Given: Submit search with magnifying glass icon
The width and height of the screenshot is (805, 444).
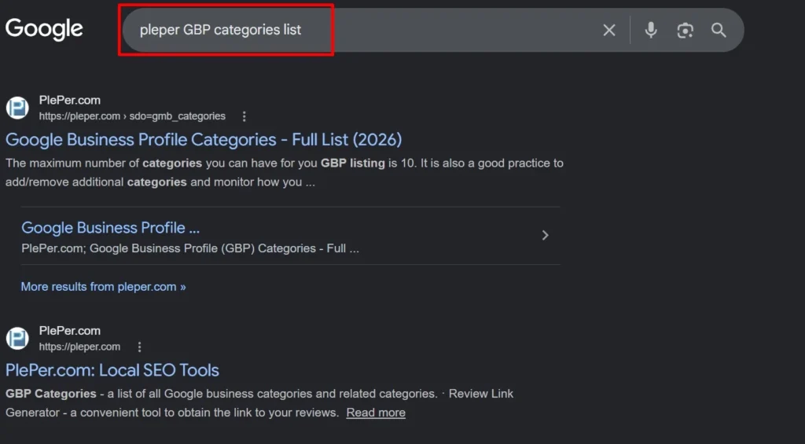Looking at the screenshot, I should click(719, 31).
